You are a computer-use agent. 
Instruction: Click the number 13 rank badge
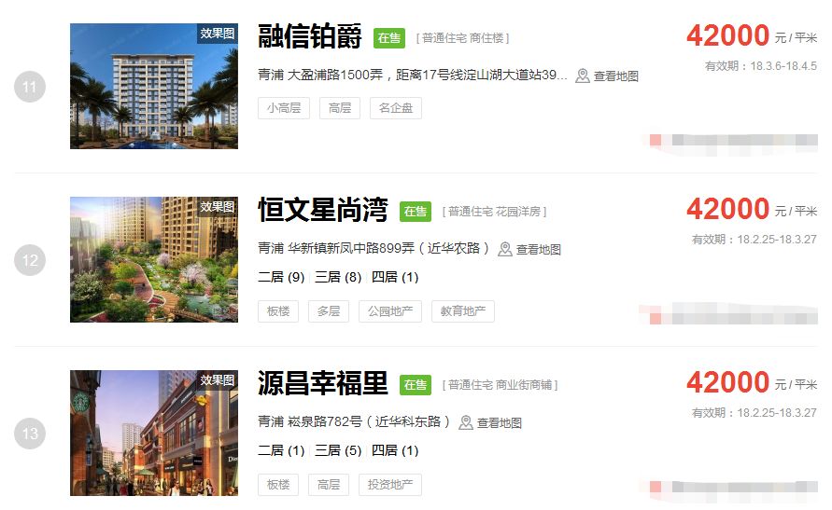[30, 434]
